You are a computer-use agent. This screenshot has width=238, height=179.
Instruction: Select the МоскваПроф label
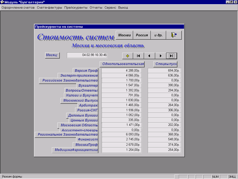[x=86, y=145]
